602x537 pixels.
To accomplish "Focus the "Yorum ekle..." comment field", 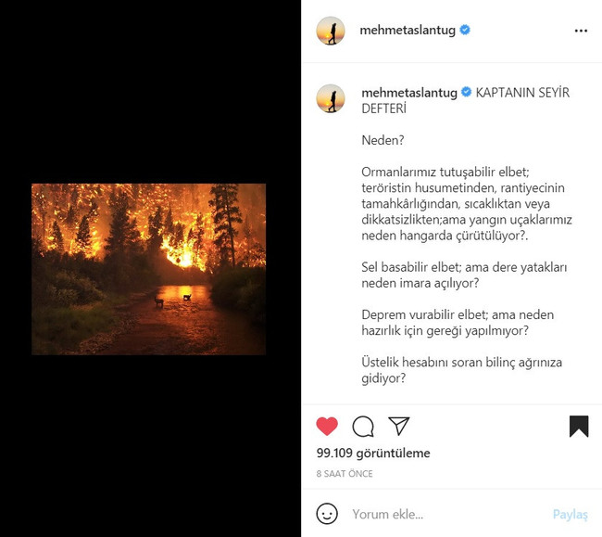I will [445, 514].
